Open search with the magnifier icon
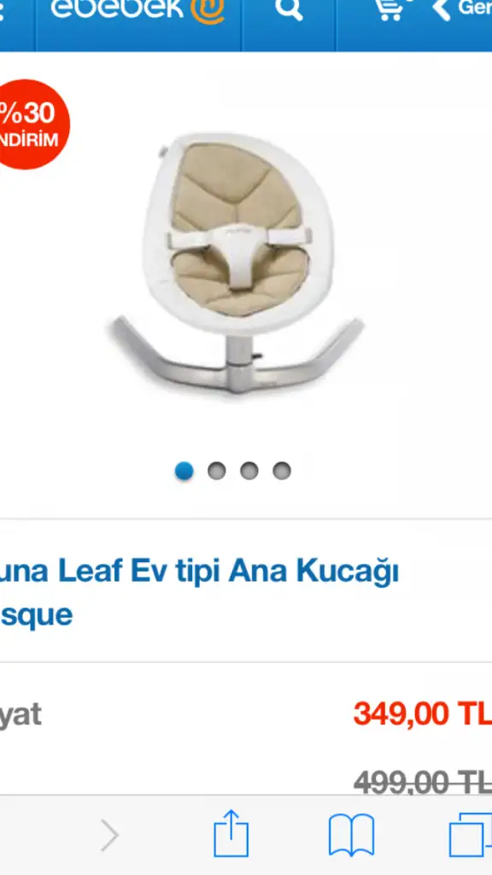Image resolution: width=492 pixels, height=875 pixels. click(289, 9)
